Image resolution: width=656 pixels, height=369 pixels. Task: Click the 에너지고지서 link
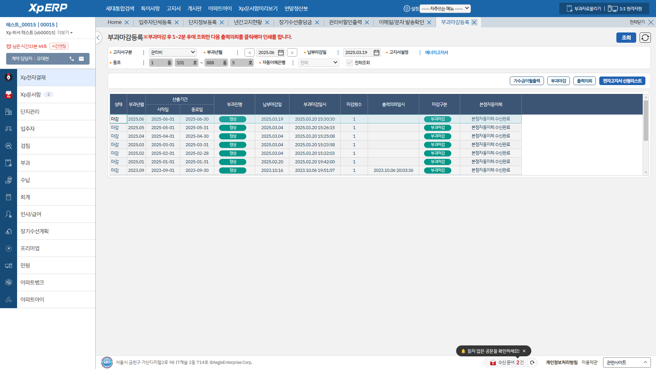(x=436, y=53)
